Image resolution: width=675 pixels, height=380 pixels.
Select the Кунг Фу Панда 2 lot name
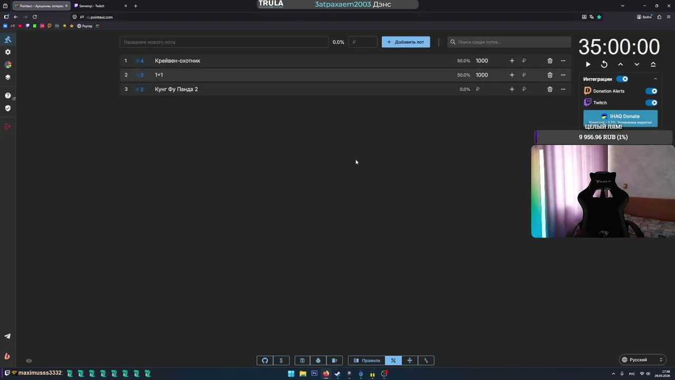[x=176, y=89]
